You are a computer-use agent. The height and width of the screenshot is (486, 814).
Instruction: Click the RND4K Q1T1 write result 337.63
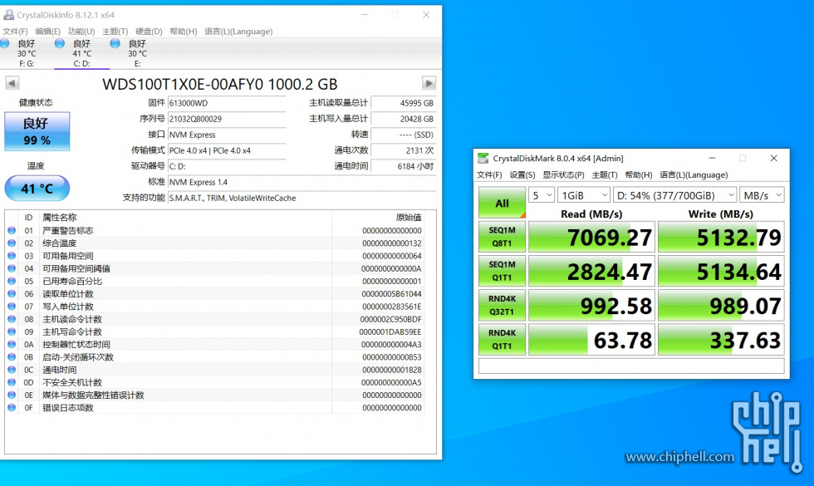[721, 340]
